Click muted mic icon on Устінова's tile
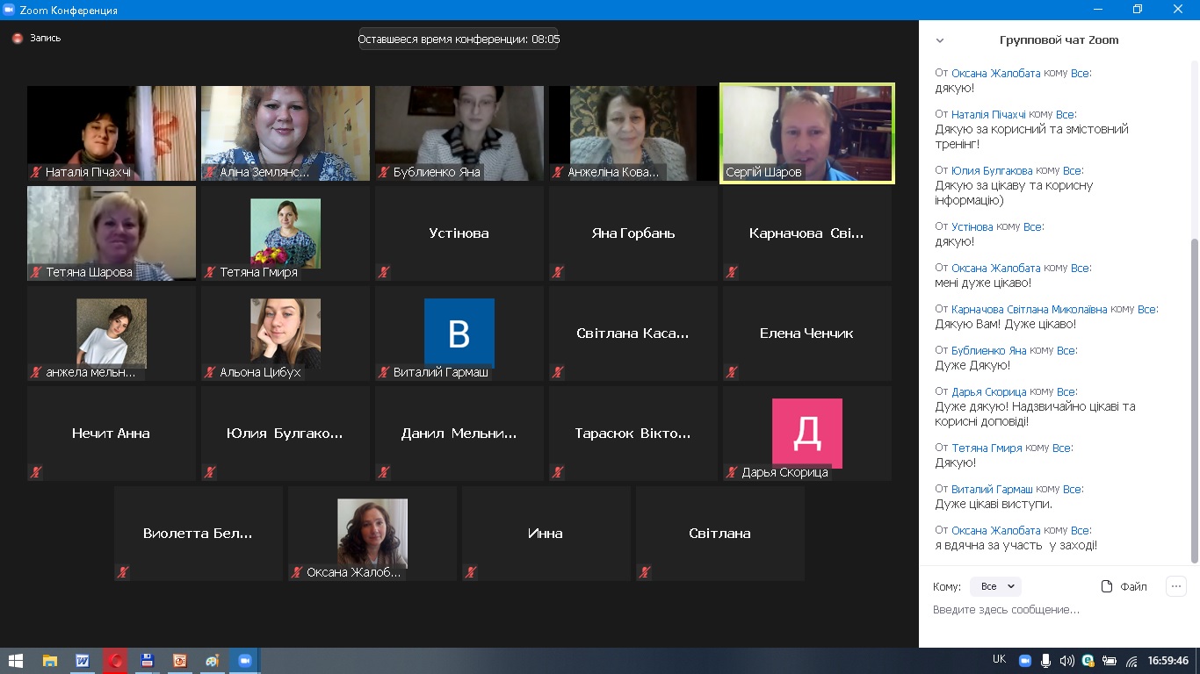1200x674 pixels. click(x=384, y=272)
